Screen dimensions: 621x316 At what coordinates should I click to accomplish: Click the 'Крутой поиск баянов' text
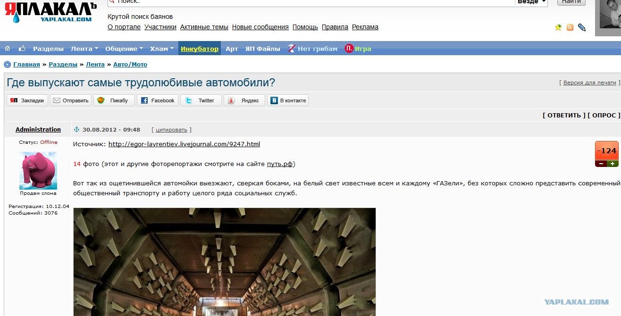tap(140, 17)
